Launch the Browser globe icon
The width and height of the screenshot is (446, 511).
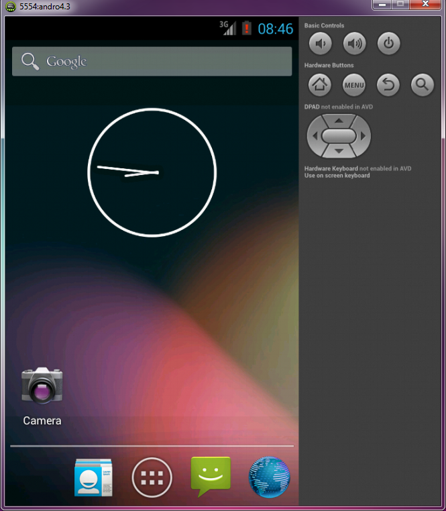269,477
